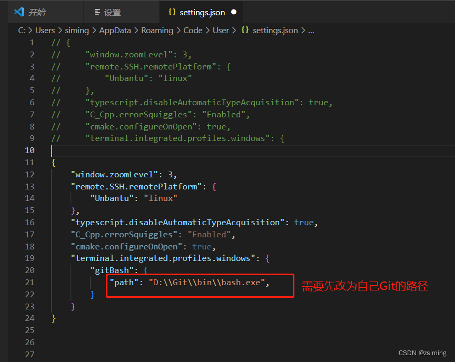The width and height of the screenshot is (455, 362).
Task: Click commented "terminal.integrated.profiles.windows" on line 9
Action: pyautogui.click(x=177, y=138)
